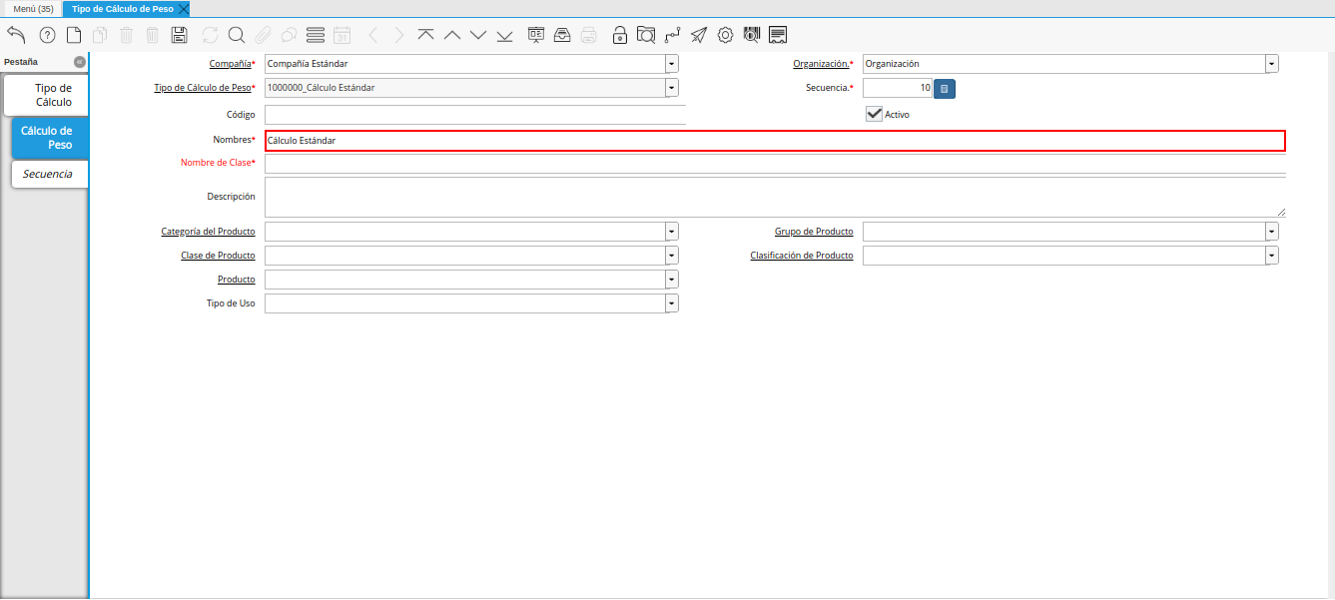Click the Organización label link
The height and width of the screenshot is (600, 1335).
822,64
